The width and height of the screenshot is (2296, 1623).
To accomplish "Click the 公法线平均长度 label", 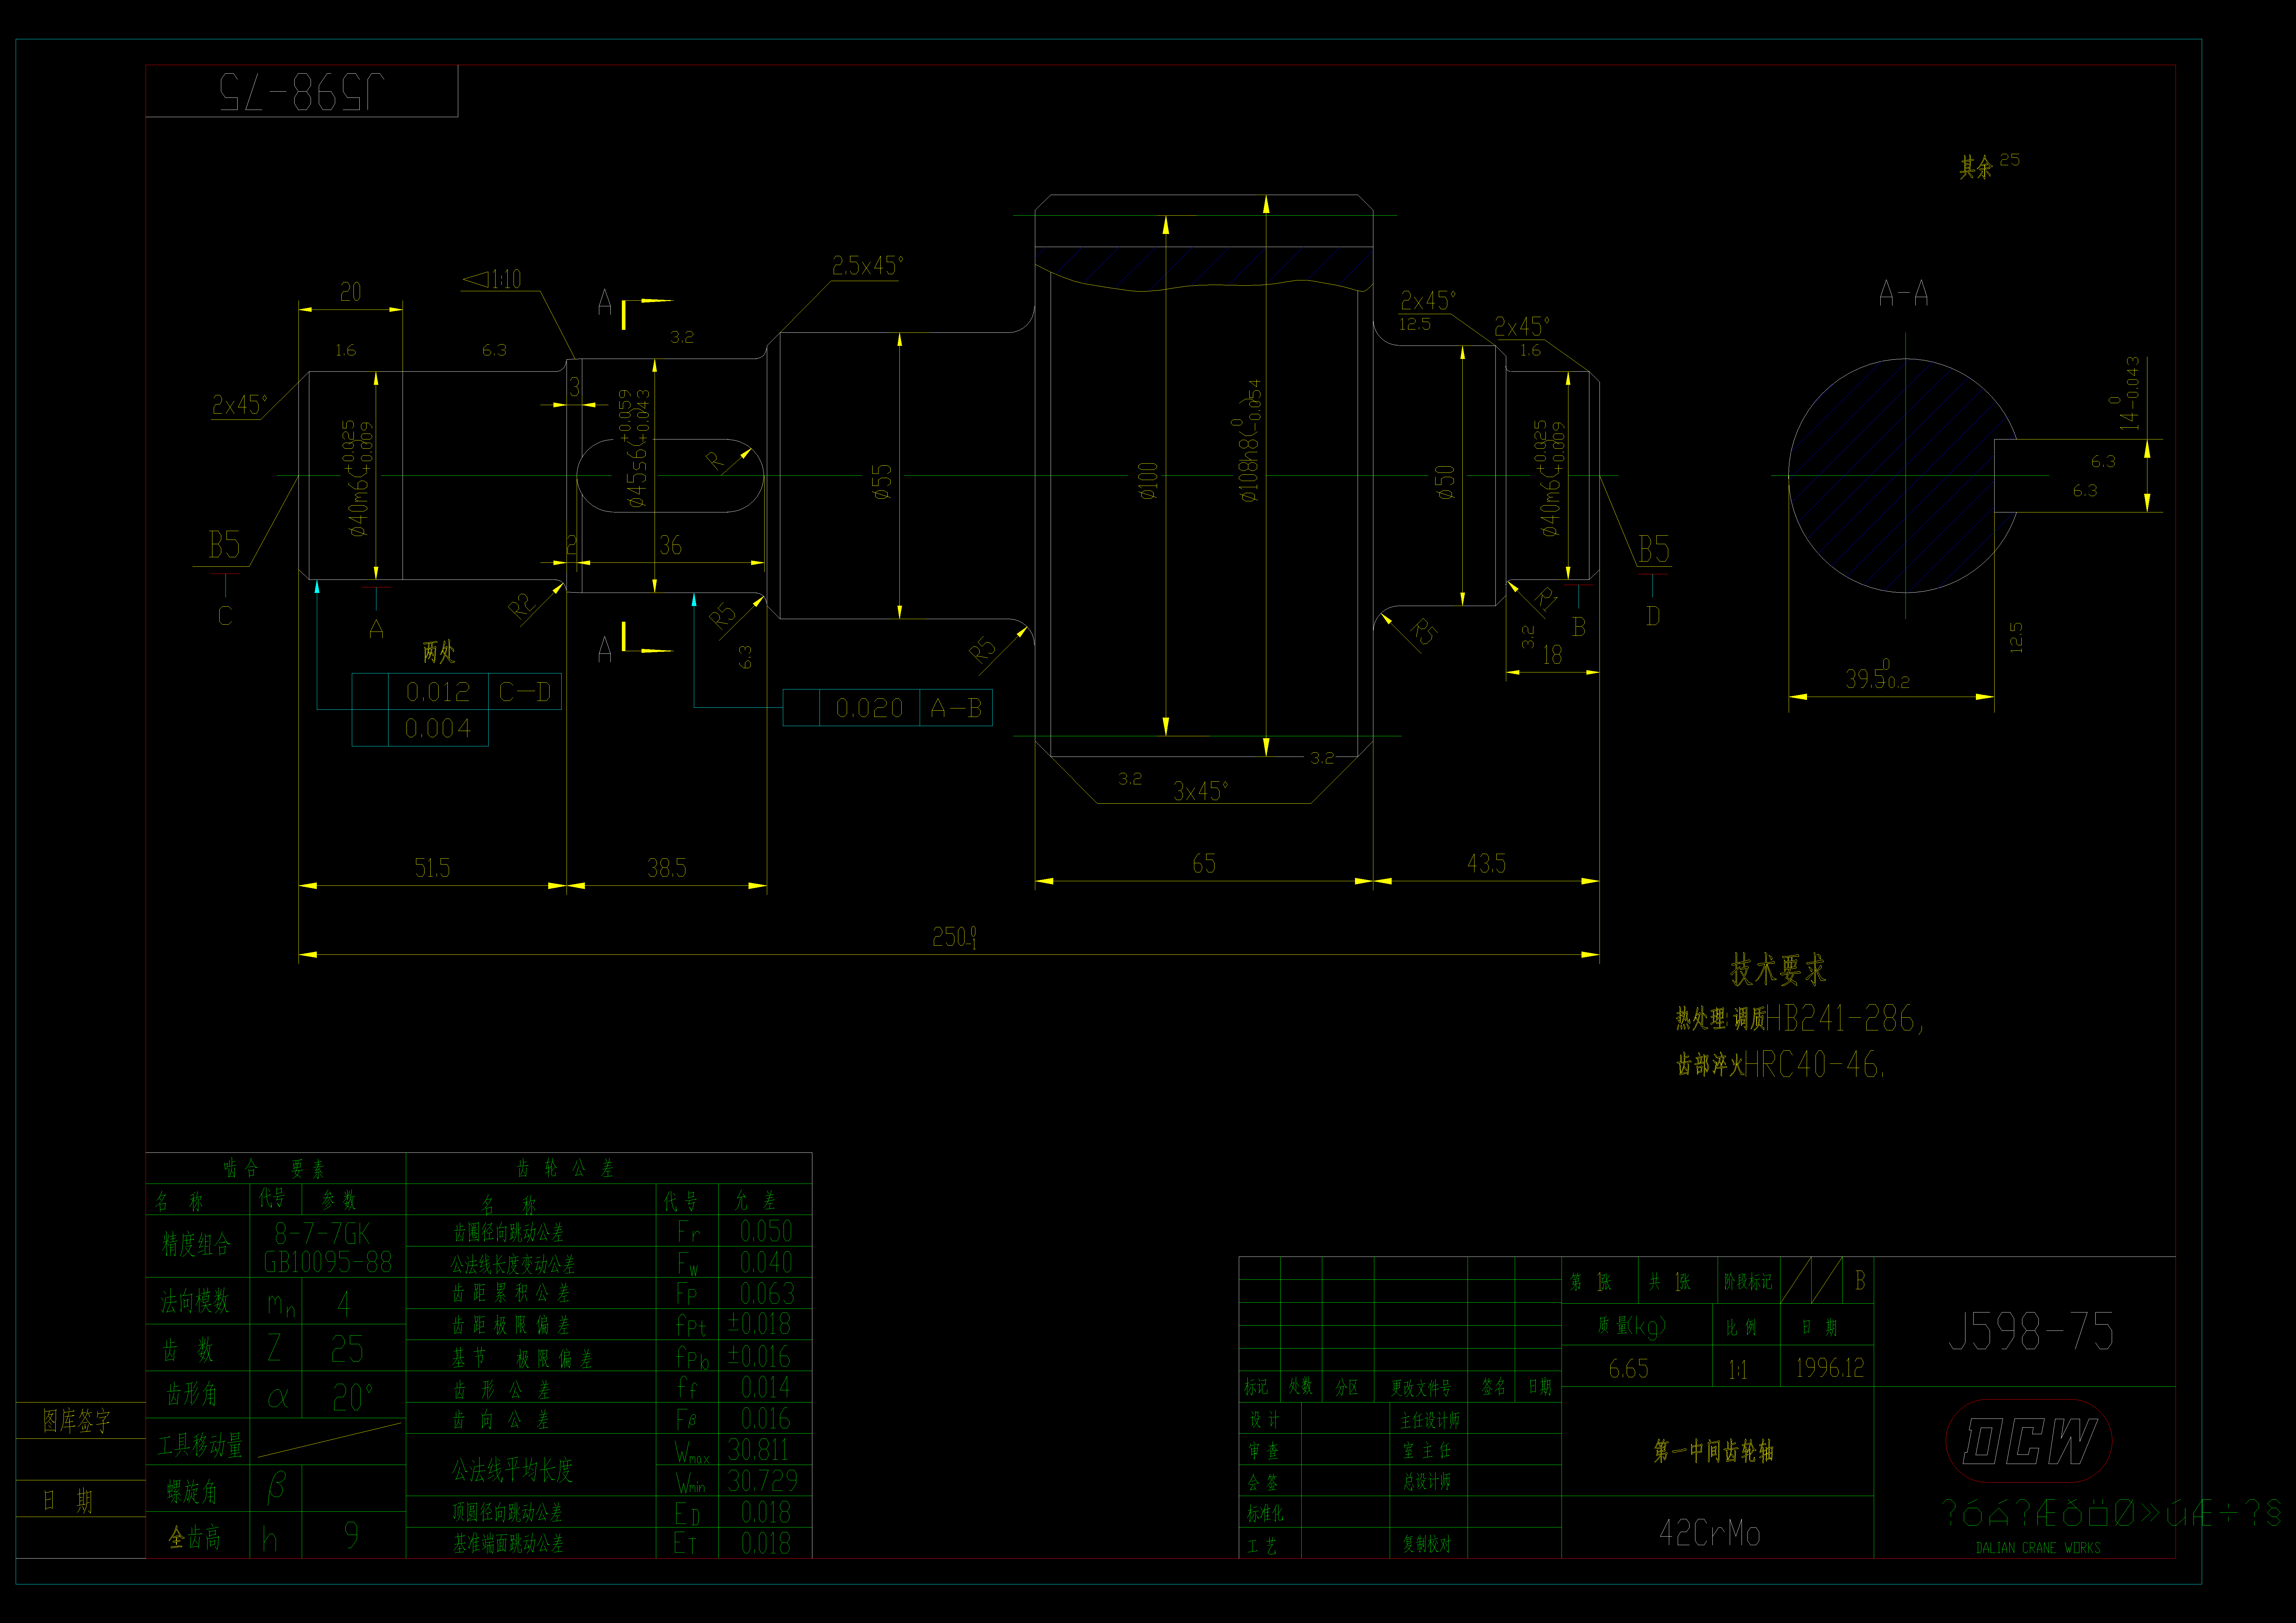I will pos(512,1470).
